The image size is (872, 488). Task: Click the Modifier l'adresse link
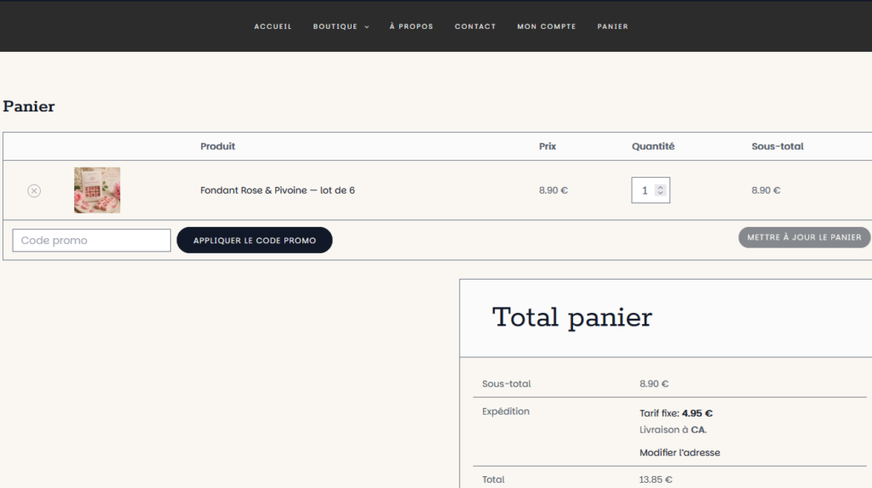tap(680, 452)
